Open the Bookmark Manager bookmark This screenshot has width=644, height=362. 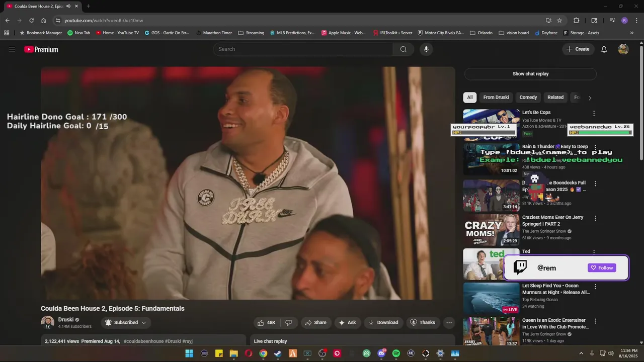point(40,33)
